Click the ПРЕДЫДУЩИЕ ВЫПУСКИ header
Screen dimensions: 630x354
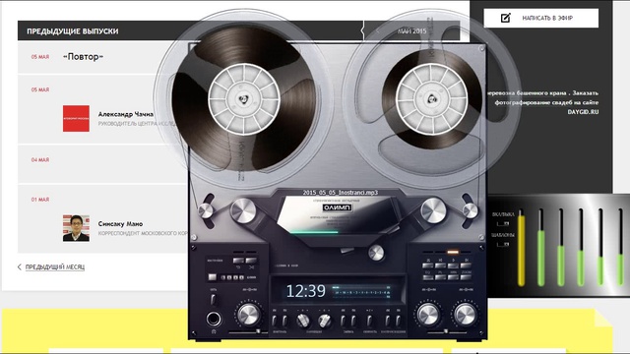point(73,30)
